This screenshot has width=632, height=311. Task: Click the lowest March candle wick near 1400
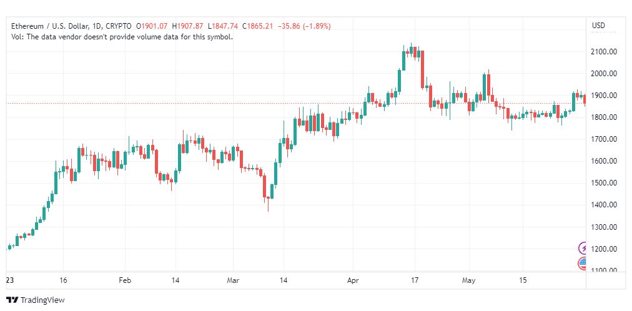268,205
